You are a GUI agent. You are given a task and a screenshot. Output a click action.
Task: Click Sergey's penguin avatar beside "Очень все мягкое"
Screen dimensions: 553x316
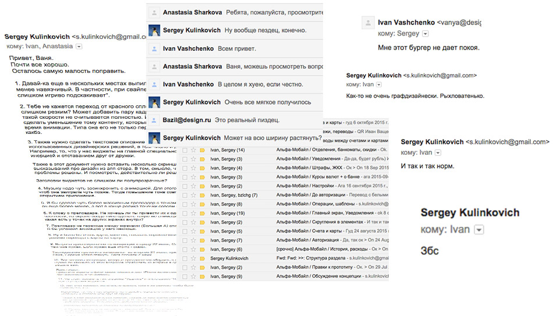pos(154,102)
